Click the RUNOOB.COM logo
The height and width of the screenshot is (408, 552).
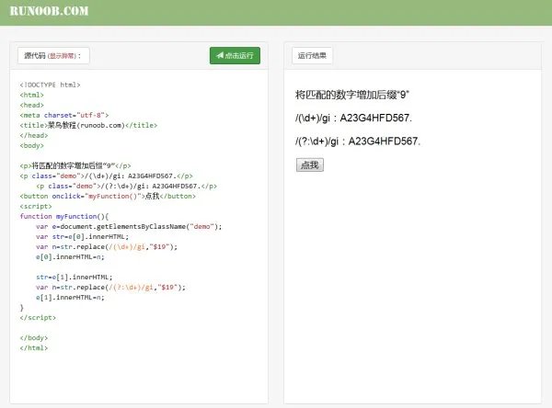(x=49, y=11)
